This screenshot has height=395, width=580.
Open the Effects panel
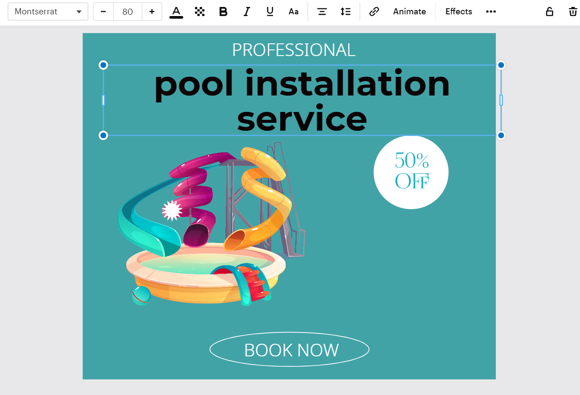click(458, 12)
